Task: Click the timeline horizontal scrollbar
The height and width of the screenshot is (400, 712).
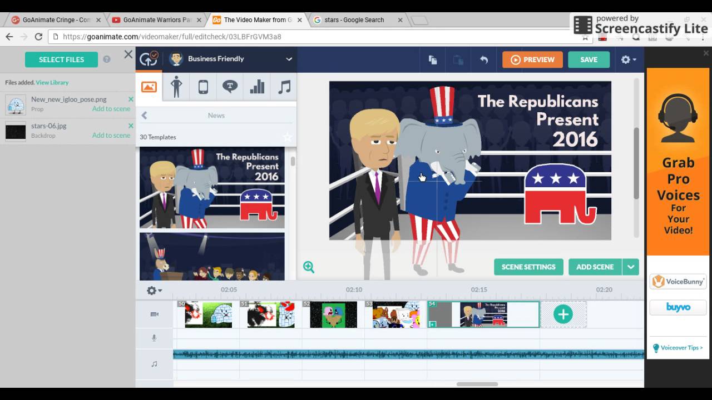Action: click(477, 384)
